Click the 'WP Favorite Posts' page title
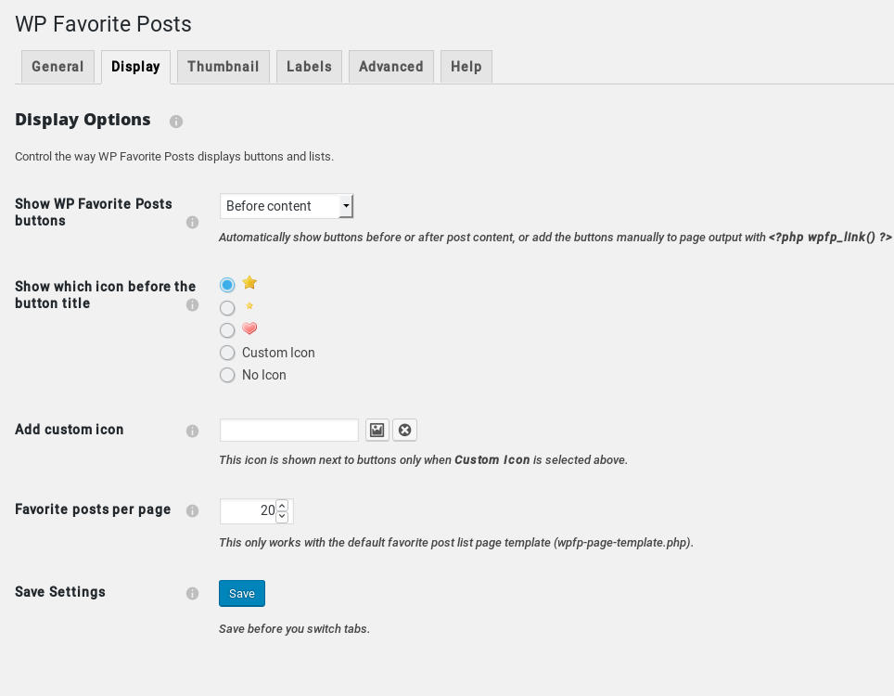This screenshot has width=894, height=696. 103,24
